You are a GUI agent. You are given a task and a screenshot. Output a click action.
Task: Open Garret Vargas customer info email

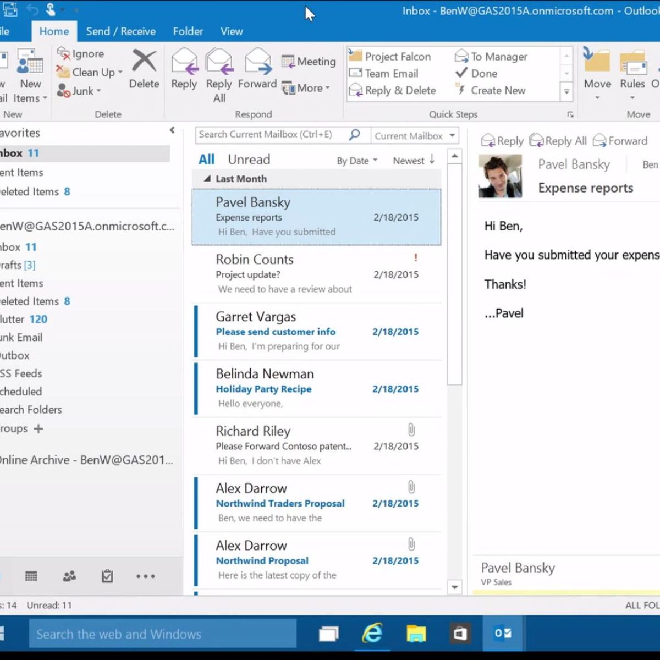point(318,332)
